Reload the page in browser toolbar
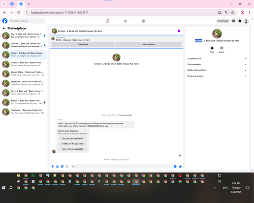Screen dimensions: 254x203 [19, 12]
